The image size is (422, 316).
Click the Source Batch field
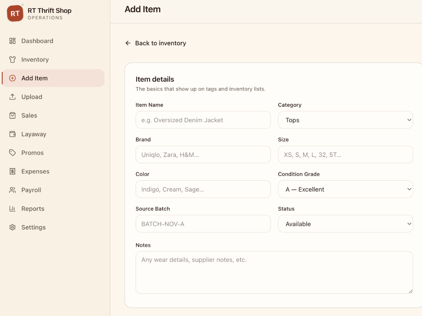[203, 224]
